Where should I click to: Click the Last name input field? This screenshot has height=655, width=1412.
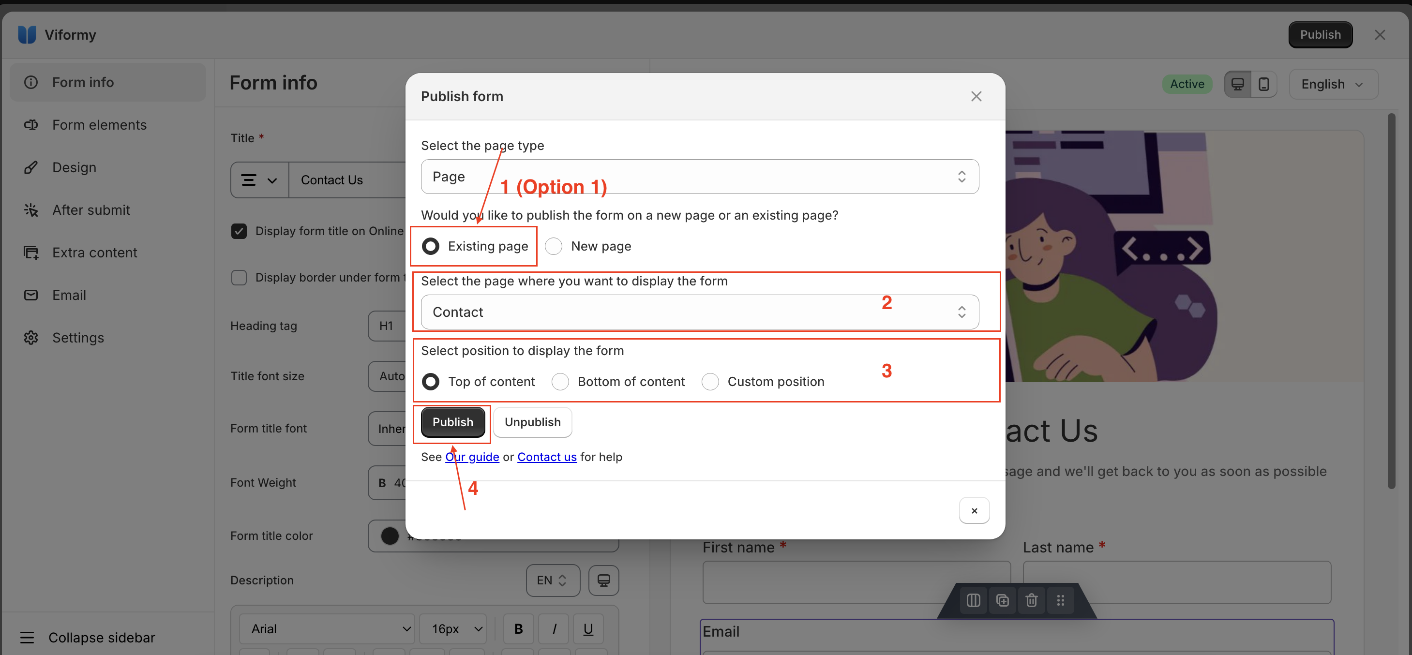(1176, 582)
